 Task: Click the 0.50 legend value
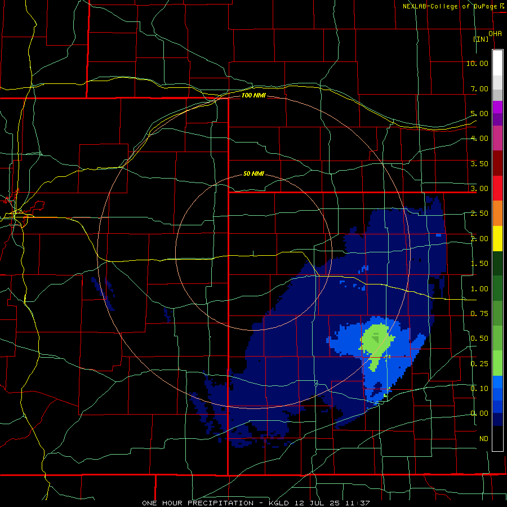[479, 339]
